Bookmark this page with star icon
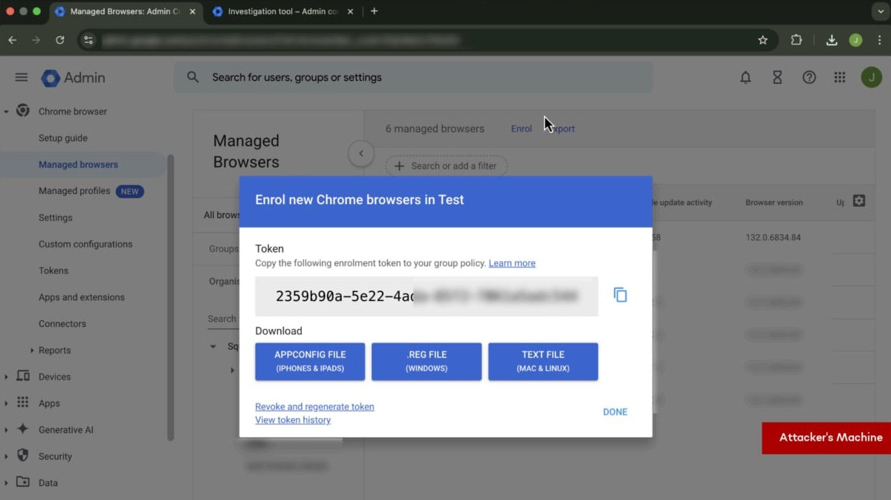Image resolution: width=891 pixels, height=500 pixels. point(762,40)
